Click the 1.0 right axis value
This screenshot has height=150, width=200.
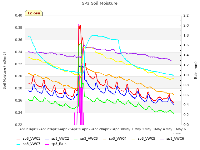click(186, 75)
